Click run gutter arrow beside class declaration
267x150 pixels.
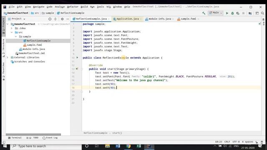point(77,57)
